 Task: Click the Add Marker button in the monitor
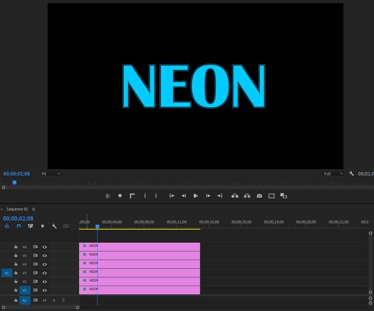[x=120, y=196]
